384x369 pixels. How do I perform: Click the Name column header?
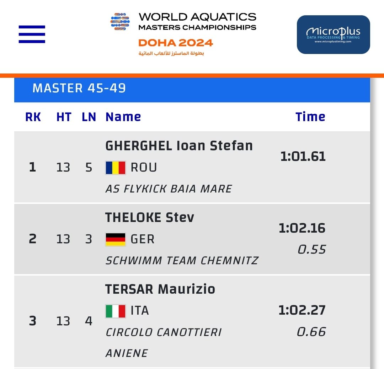point(123,117)
